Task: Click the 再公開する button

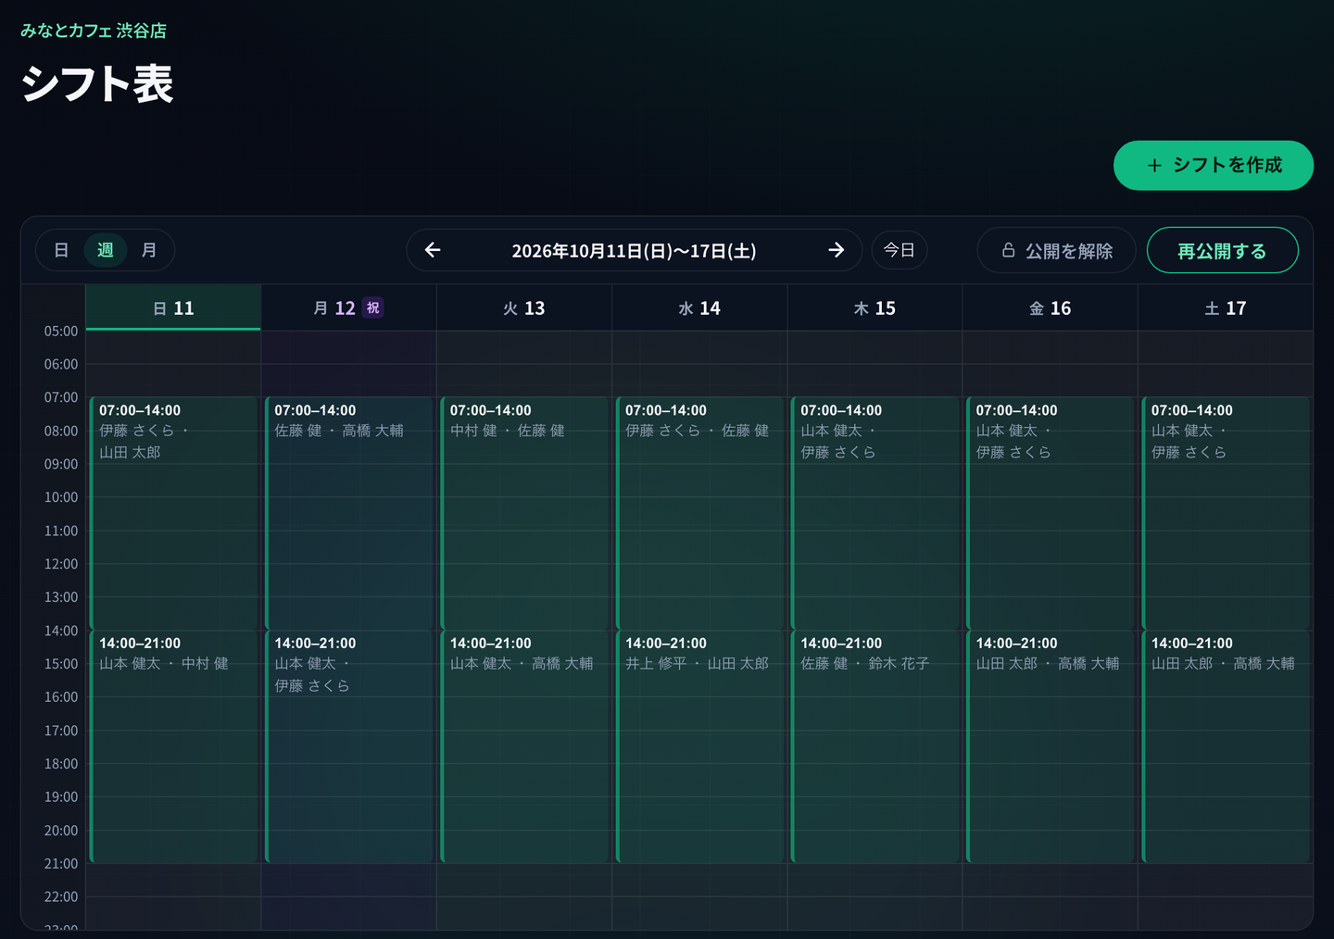Action: point(1222,250)
